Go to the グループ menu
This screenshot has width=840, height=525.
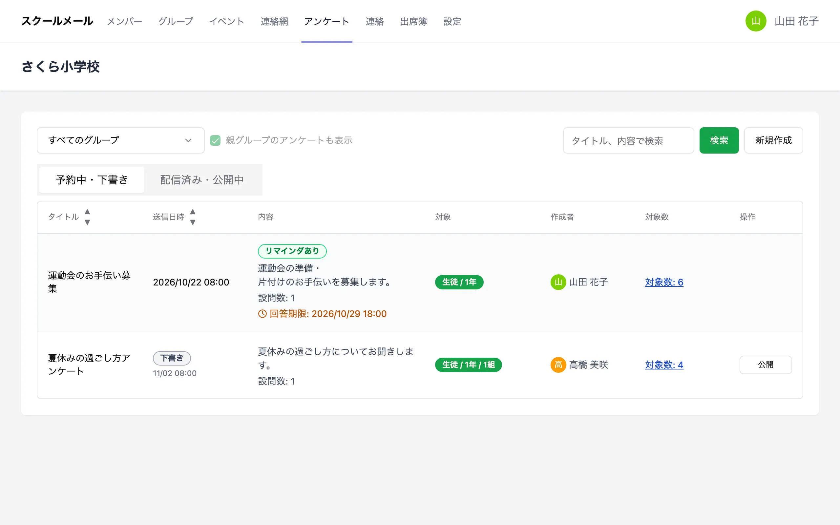click(x=176, y=22)
